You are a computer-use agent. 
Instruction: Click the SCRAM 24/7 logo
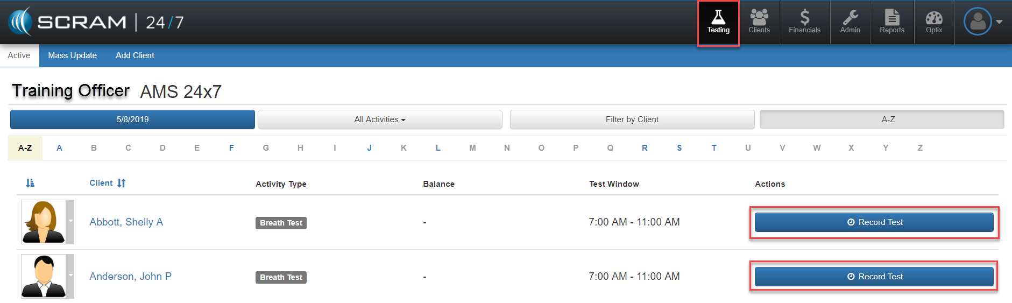[x=97, y=22]
